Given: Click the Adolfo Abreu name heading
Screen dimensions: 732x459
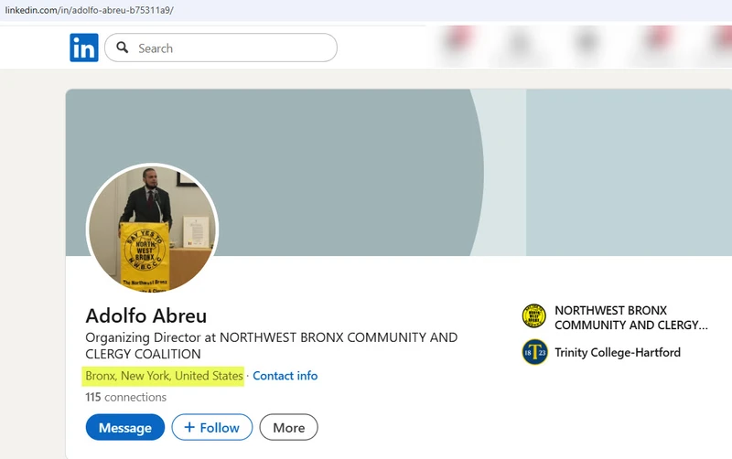Looking at the screenshot, I should 146,315.
